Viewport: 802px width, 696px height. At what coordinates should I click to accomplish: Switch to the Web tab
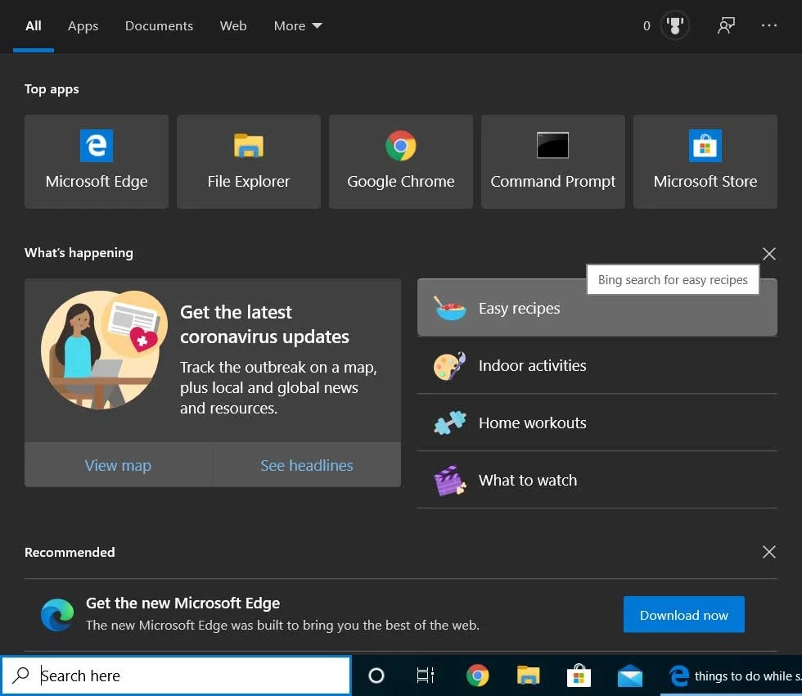[x=233, y=26]
